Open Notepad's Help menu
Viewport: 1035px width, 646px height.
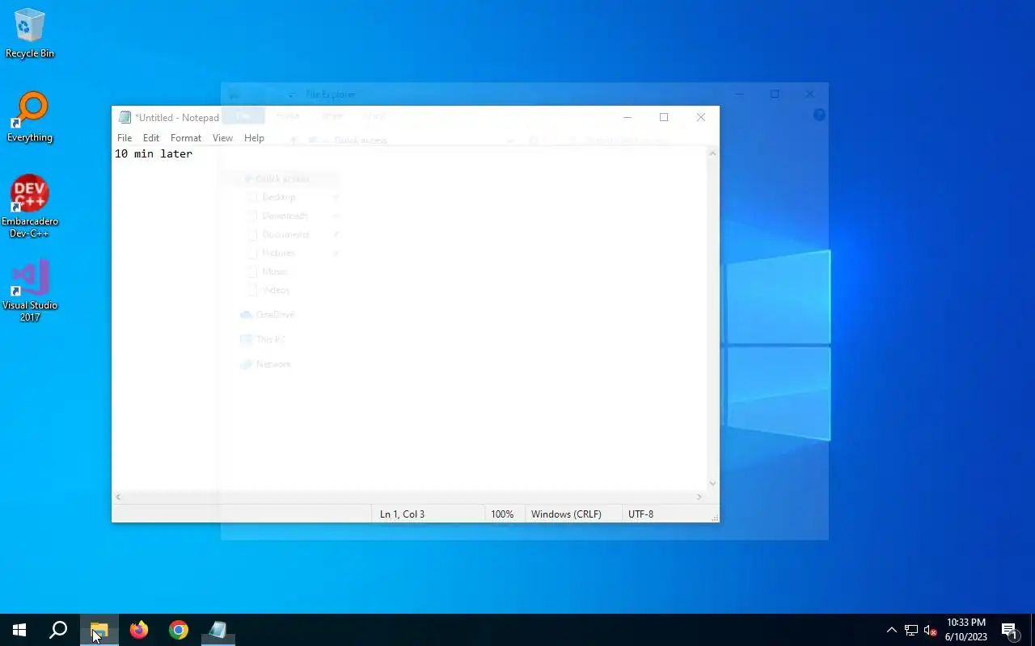[x=254, y=138]
